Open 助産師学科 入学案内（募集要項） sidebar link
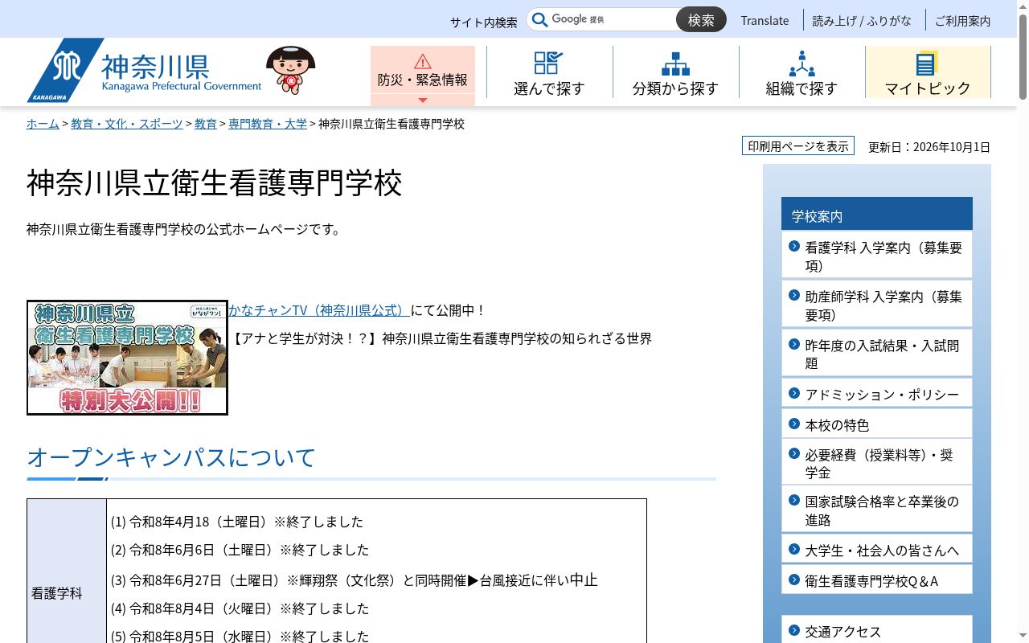The image size is (1029, 643). point(877,305)
